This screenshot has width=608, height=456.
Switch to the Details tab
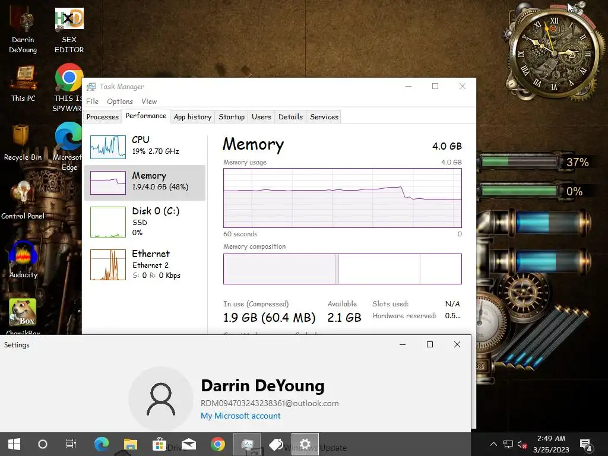(x=290, y=117)
